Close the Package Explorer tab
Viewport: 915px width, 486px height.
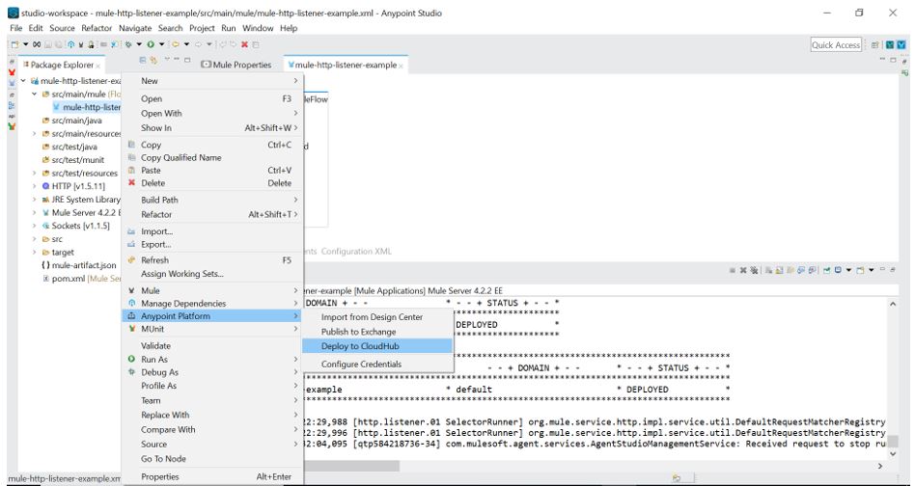pos(98,66)
